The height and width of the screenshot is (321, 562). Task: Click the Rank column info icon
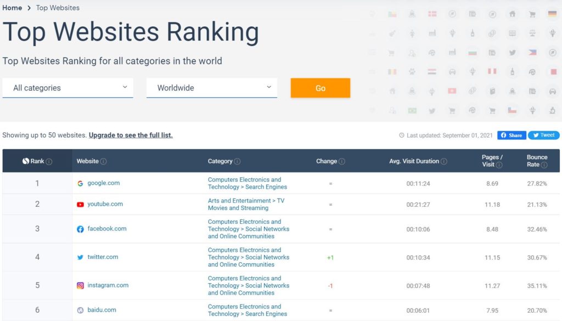coord(49,161)
